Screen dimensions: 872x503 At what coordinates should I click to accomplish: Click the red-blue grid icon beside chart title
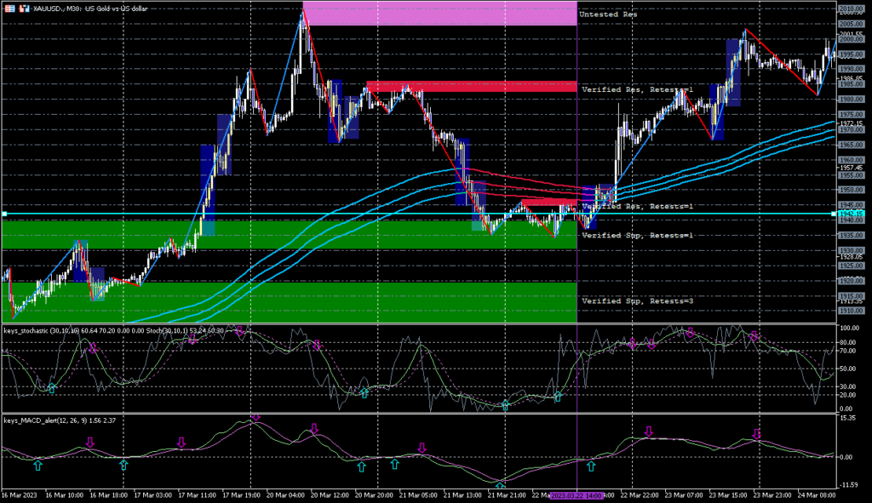click(x=9, y=7)
